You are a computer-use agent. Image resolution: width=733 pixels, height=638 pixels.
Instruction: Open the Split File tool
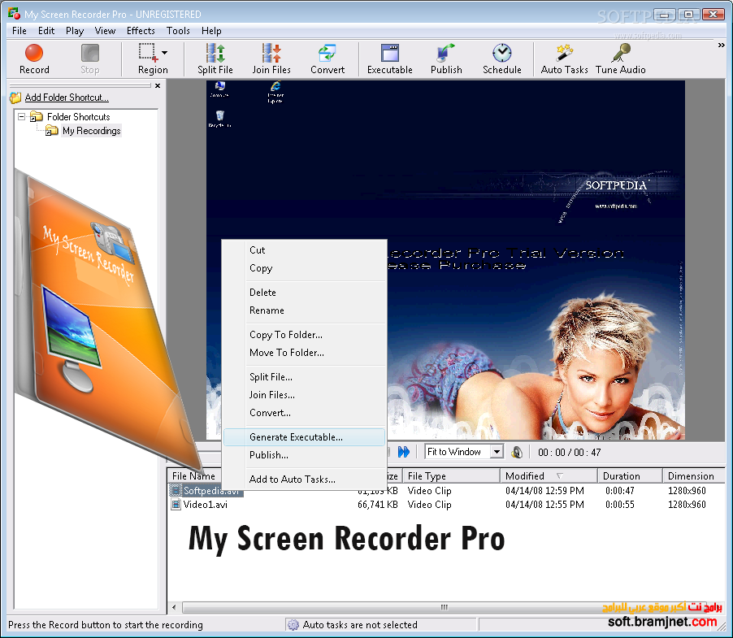[x=215, y=59]
